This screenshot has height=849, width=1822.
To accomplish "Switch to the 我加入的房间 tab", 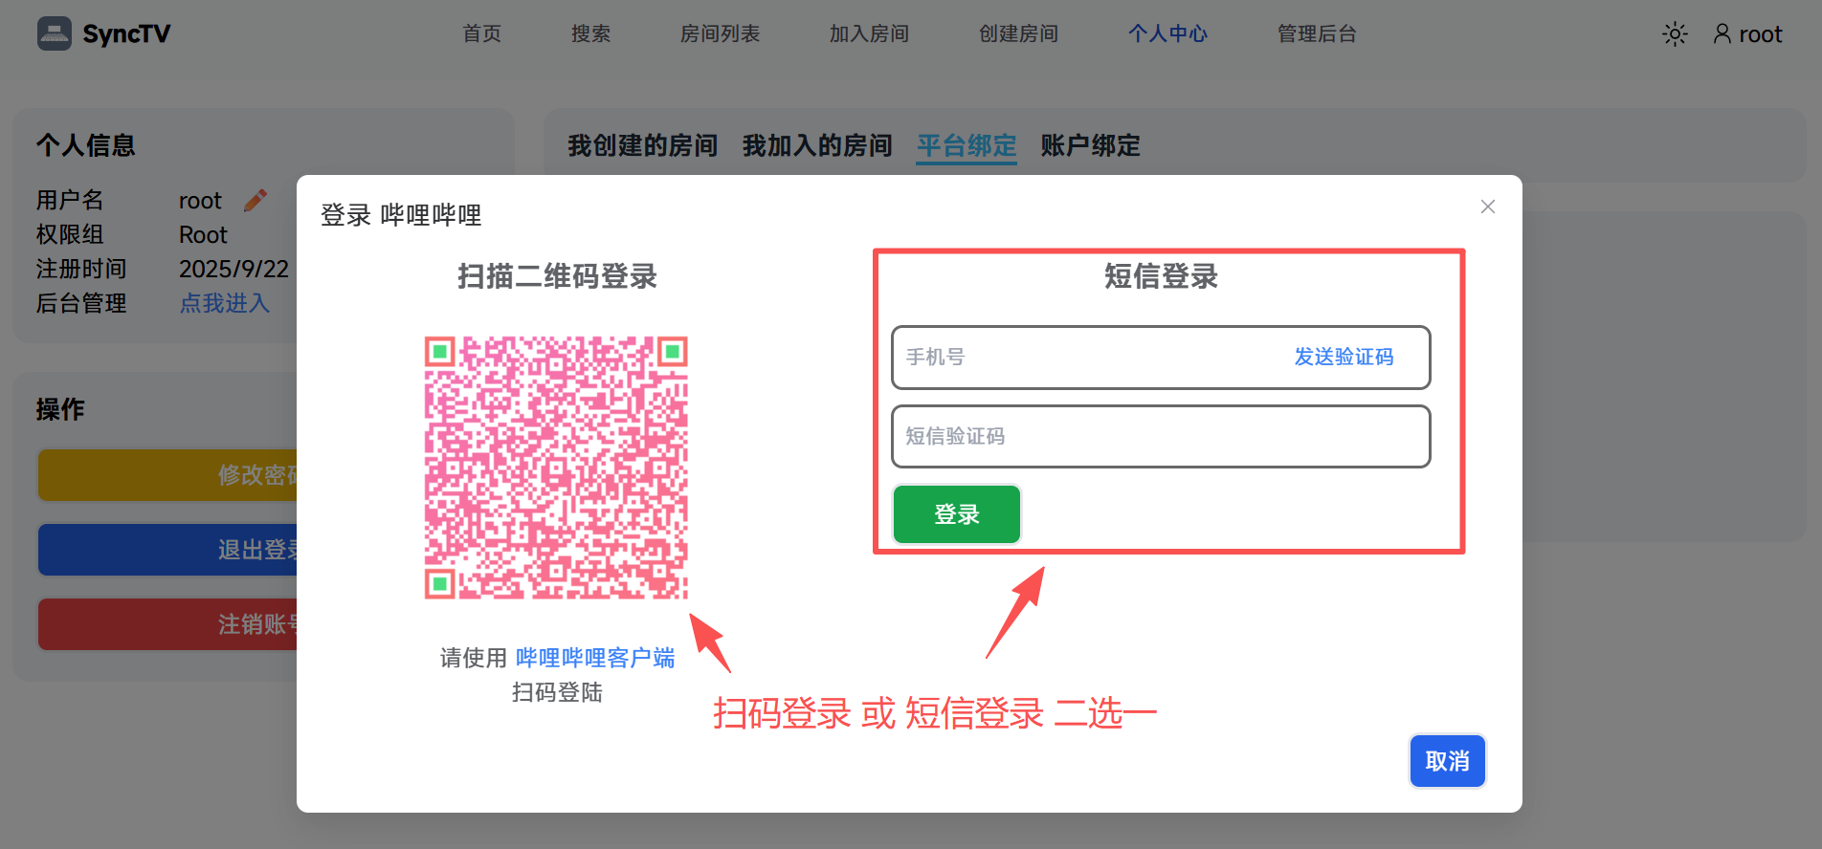I will 817,145.
